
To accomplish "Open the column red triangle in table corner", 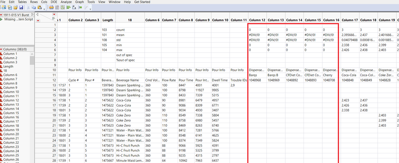I will click(x=54, y=14).
